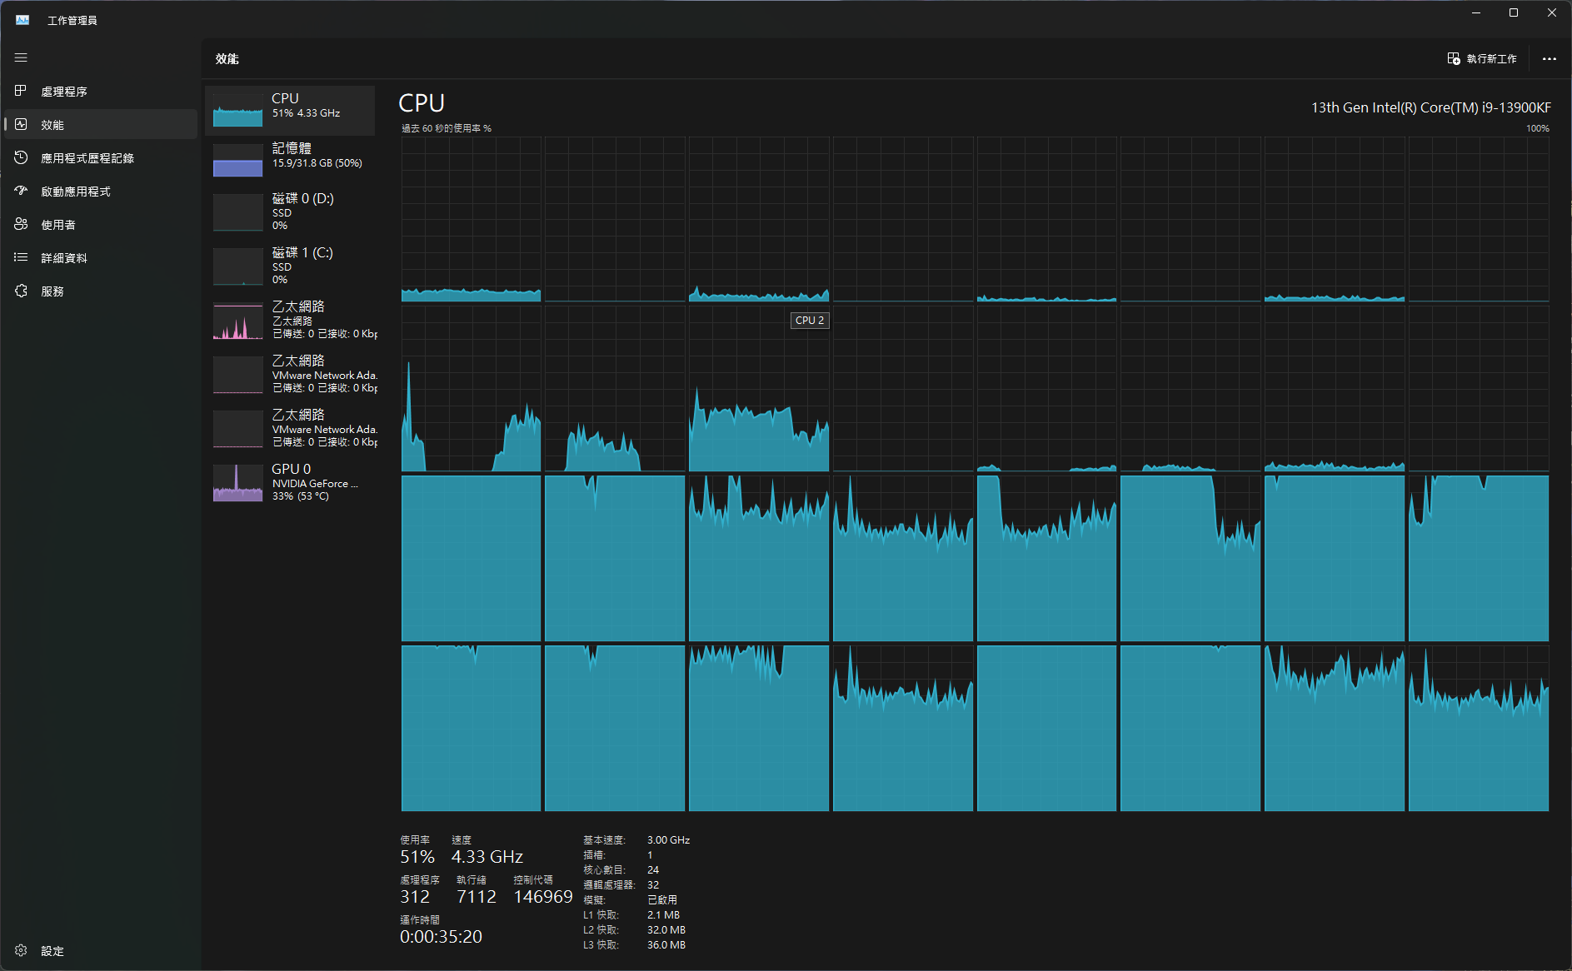Click the 服務 services puzzle icon
This screenshot has height=971, width=1572.
click(x=21, y=291)
